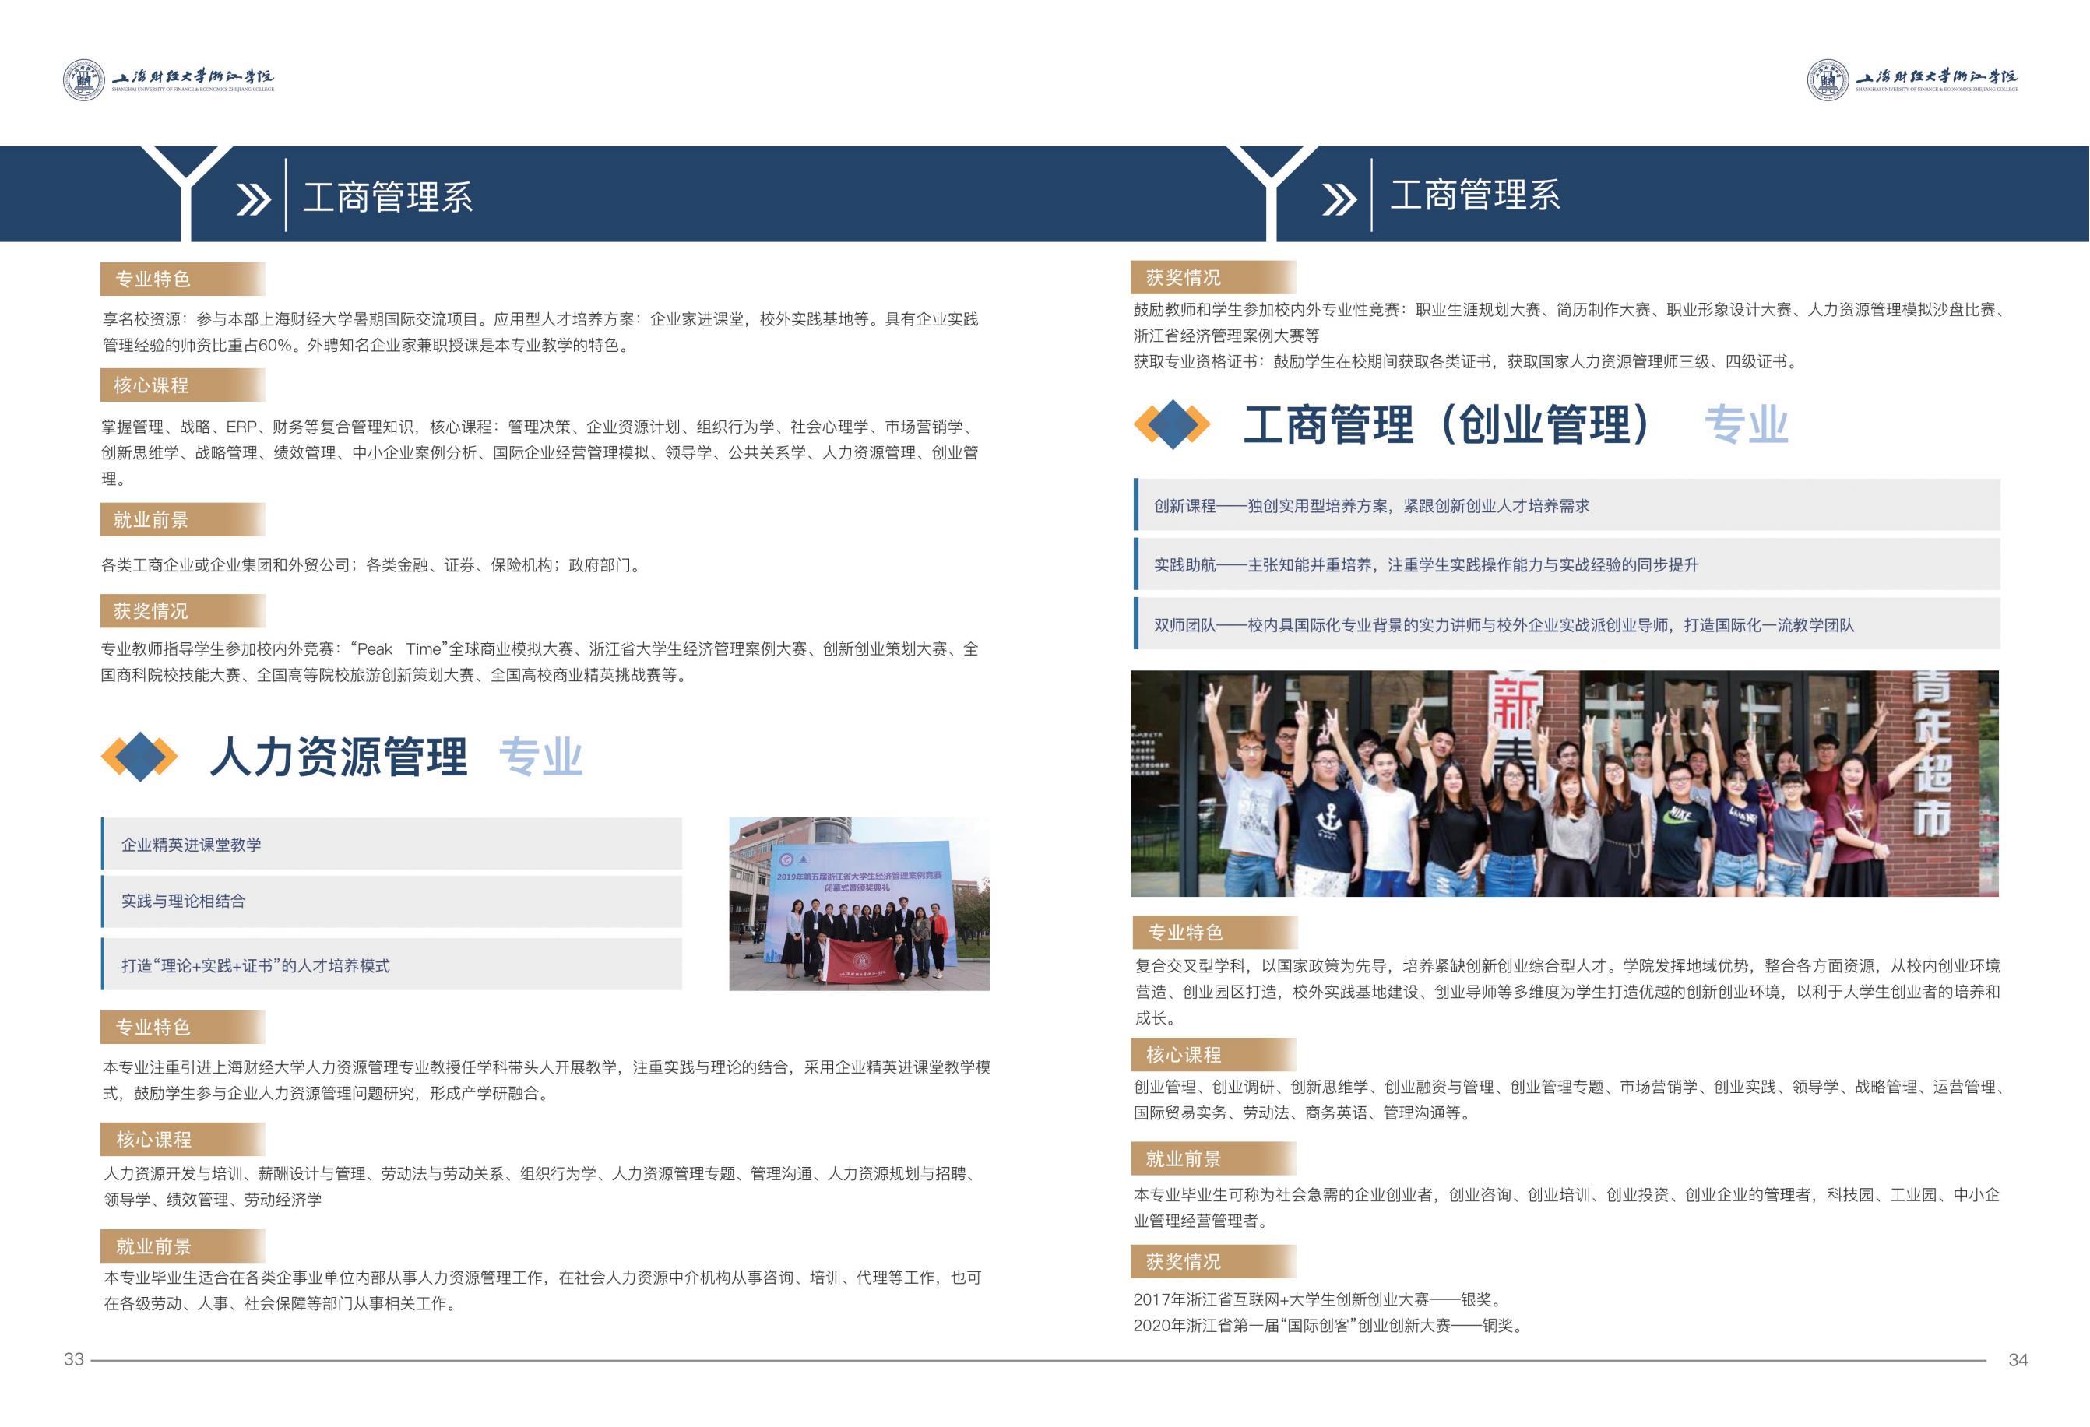2090x1427 pixels.
Task: Click the 企业精英进课堂教学 highlight bar
Action: tap(392, 845)
